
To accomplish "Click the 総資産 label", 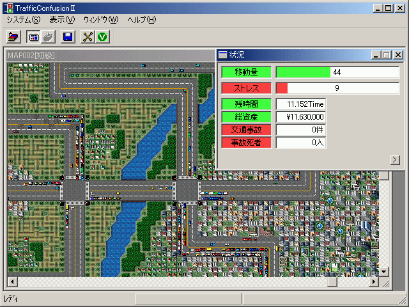I will pos(246,117).
